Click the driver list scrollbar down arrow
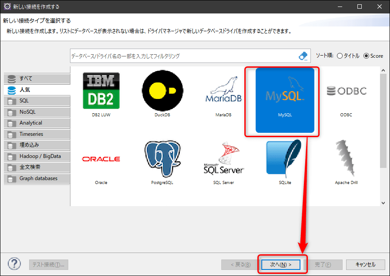Screen dimensions: 390x276 383,203
